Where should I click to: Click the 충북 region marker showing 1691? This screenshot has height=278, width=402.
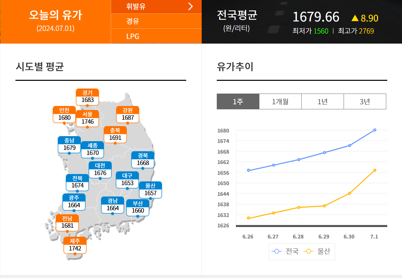point(115,134)
